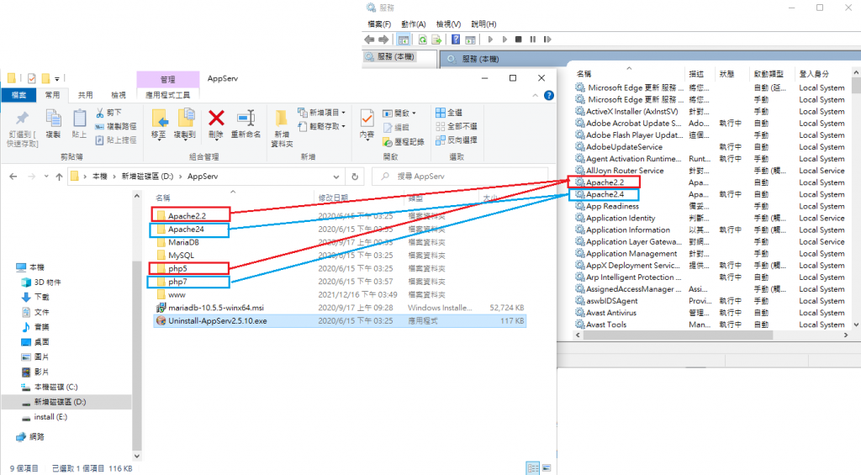Switch to large icons view in Explorer status bar

547,468
